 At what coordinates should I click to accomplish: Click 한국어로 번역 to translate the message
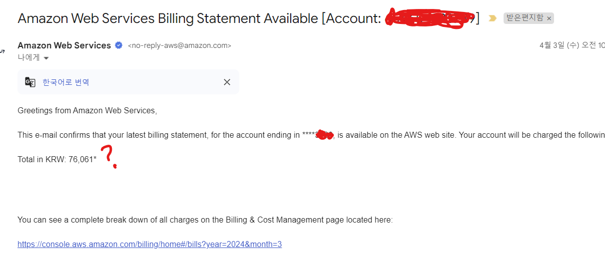[x=66, y=82]
